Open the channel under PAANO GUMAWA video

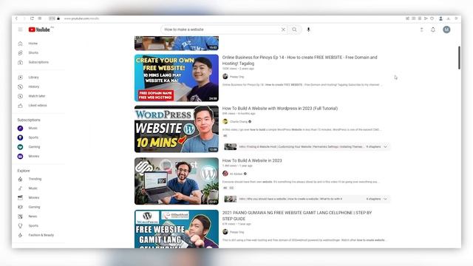tap(236, 232)
